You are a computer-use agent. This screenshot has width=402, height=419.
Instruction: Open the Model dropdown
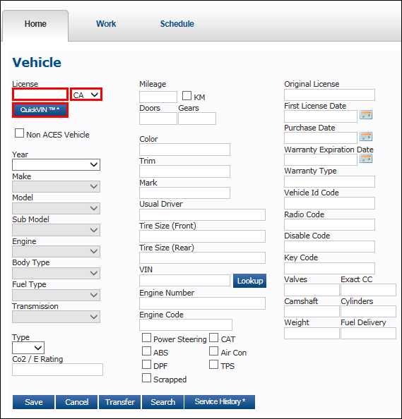tap(57, 208)
